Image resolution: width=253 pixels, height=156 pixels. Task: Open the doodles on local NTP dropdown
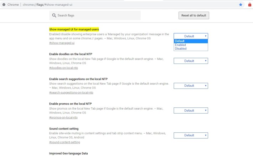coord(191,61)
